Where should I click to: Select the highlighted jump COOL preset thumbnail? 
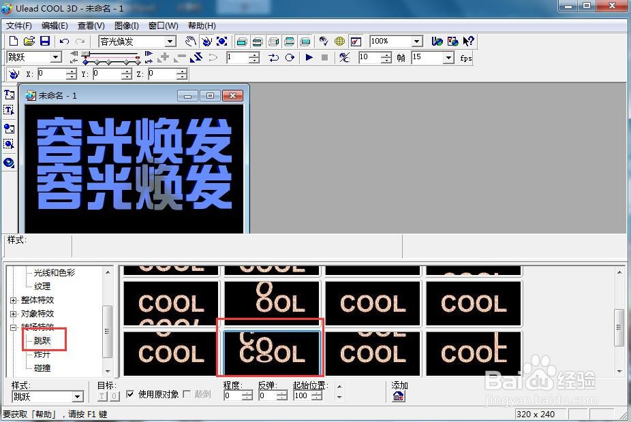coord(272,353)
